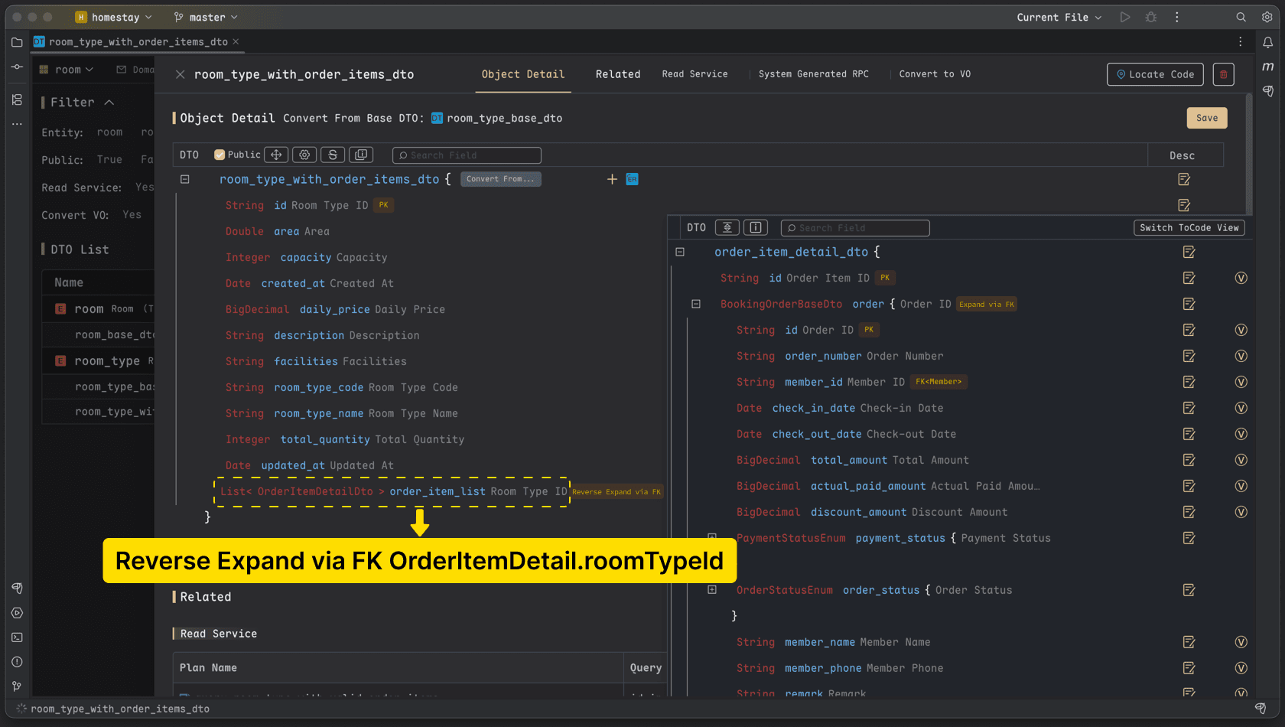
Task: Open the gear settings icon in the DTO toolbar
Action: 304,155
